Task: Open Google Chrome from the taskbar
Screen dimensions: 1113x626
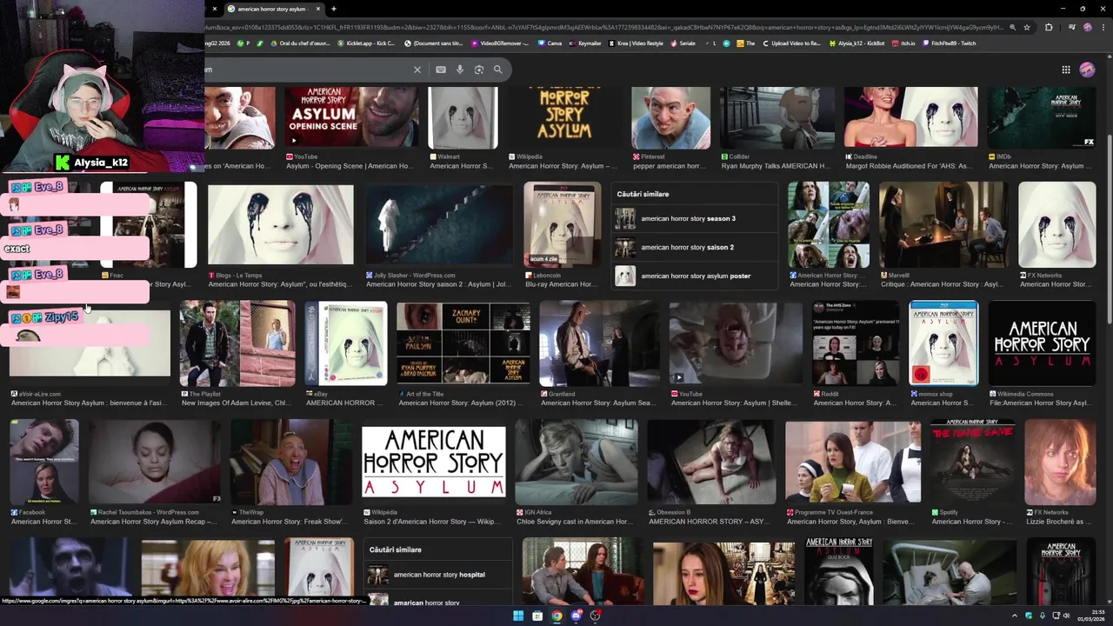Action: coord(556,616)
